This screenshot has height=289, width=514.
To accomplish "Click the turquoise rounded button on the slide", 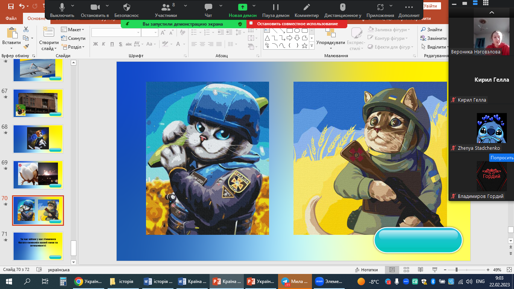I will click(x=418, y=240).
